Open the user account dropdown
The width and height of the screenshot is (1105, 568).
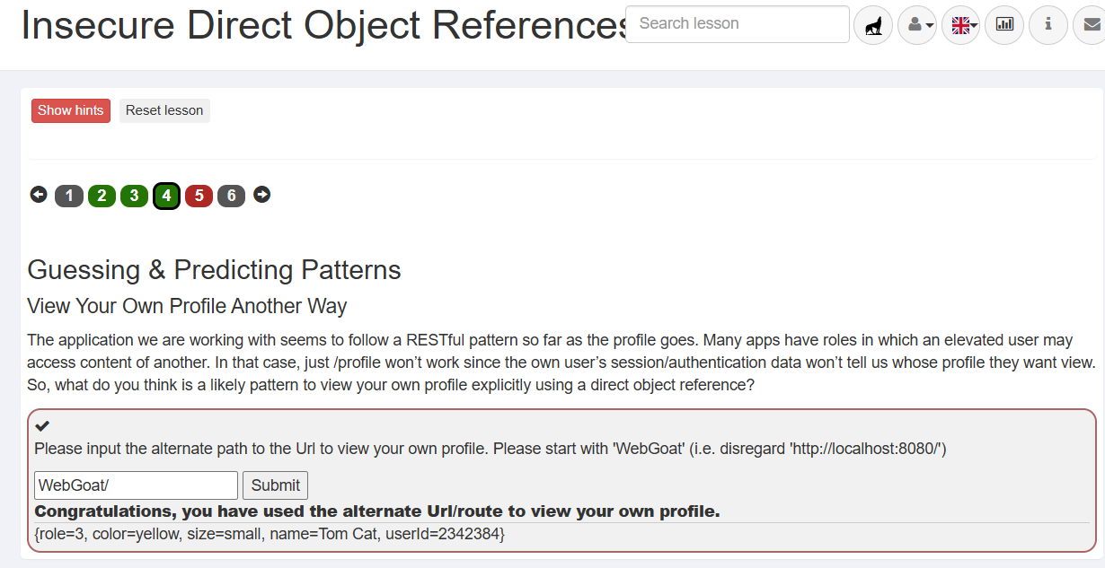[x=917, y=25]
